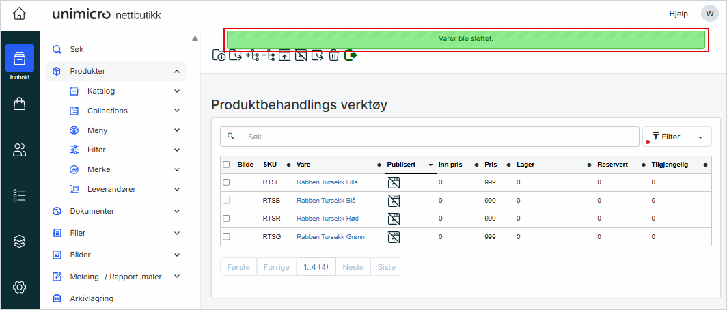The height and width of the screenshot is (310, 727).
Task: Click the add-folder icon in the toolbar
Action: (x=219, y=55)
